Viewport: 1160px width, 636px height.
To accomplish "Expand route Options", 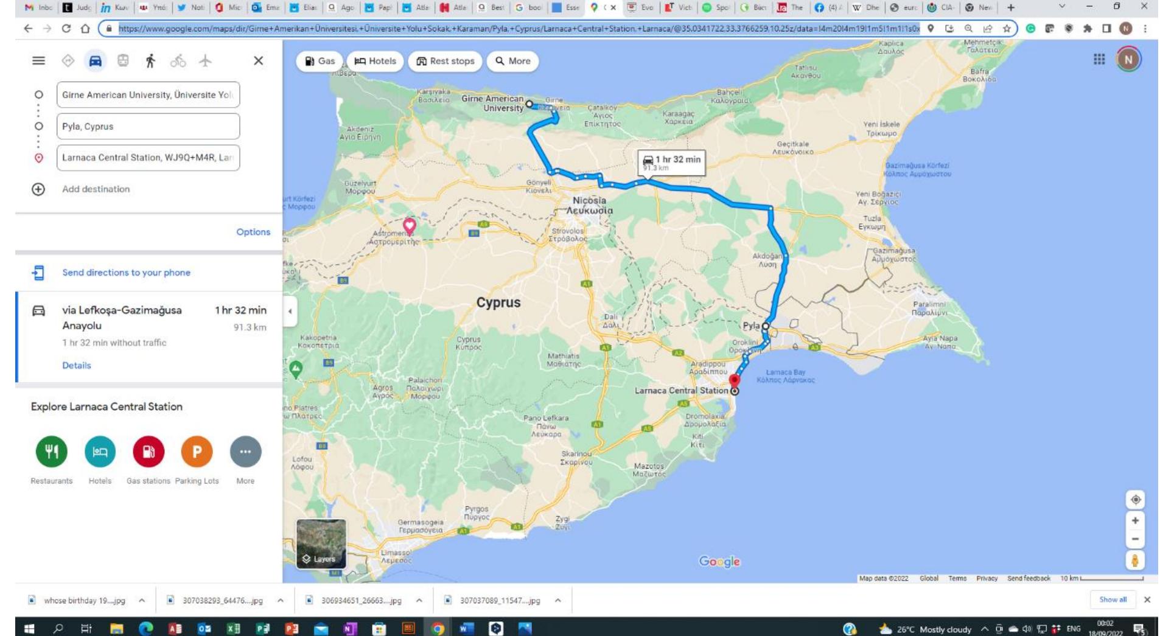I will click(253, 232).
